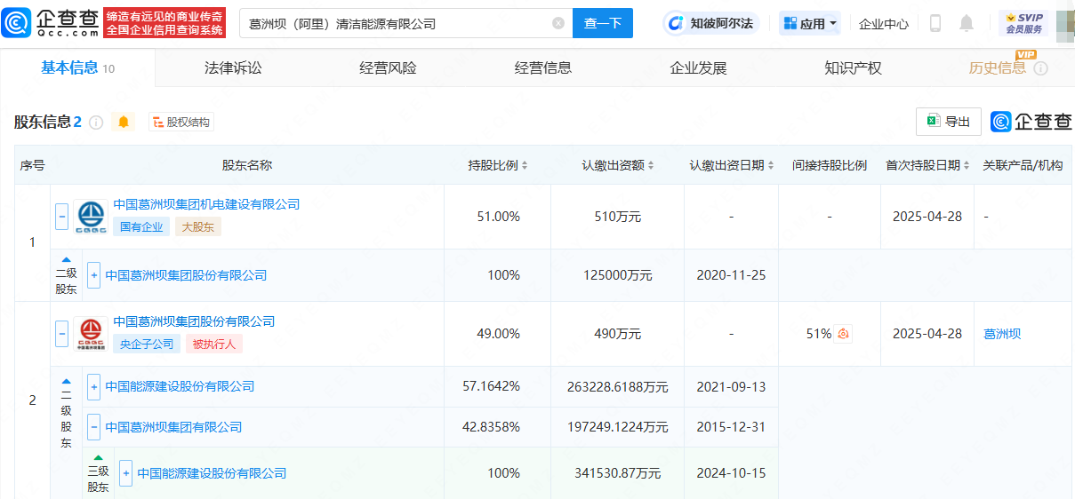
Task: Clear the search box with the X icon
Action: coord(558,23)
